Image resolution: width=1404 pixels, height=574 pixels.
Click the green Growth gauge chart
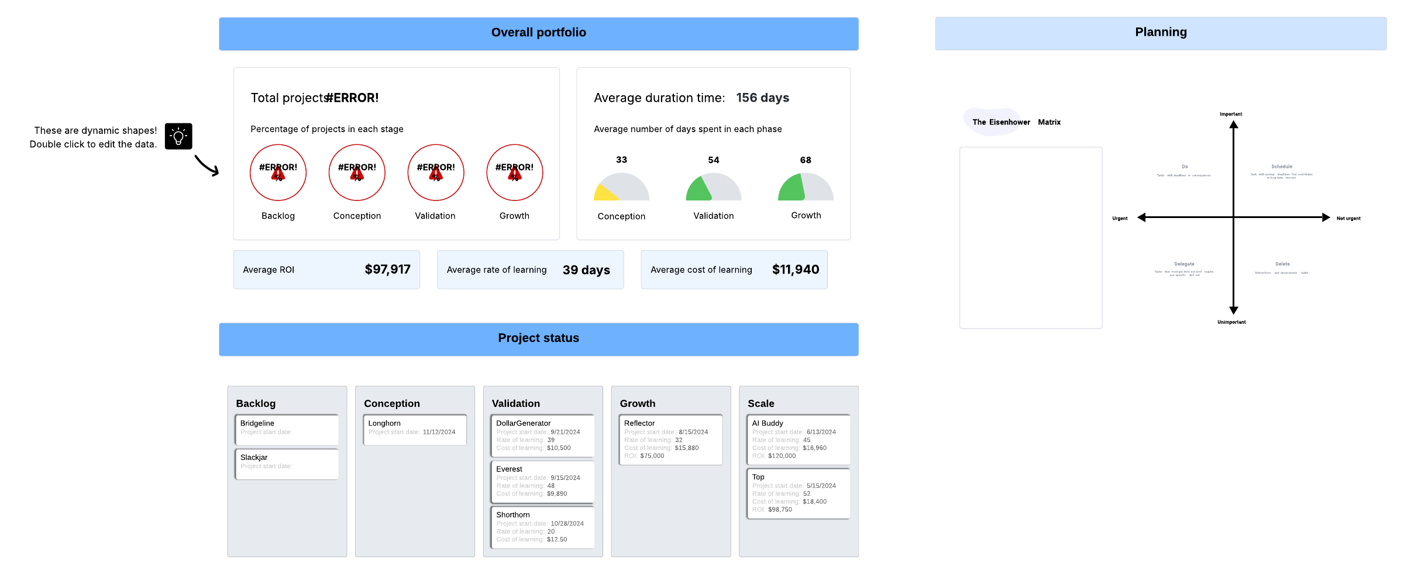(x=806, y=187)
